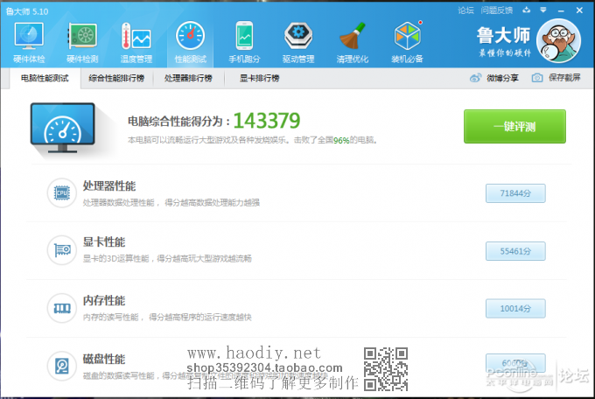Click the memory score 10014分 button

[x=515, y=308]
